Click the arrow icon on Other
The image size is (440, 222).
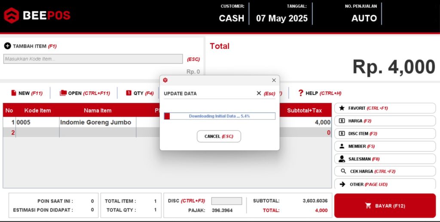click(342, 184)
